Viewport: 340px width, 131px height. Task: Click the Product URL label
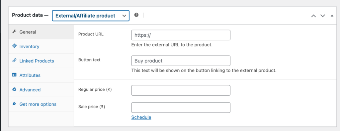pos(91,34)
